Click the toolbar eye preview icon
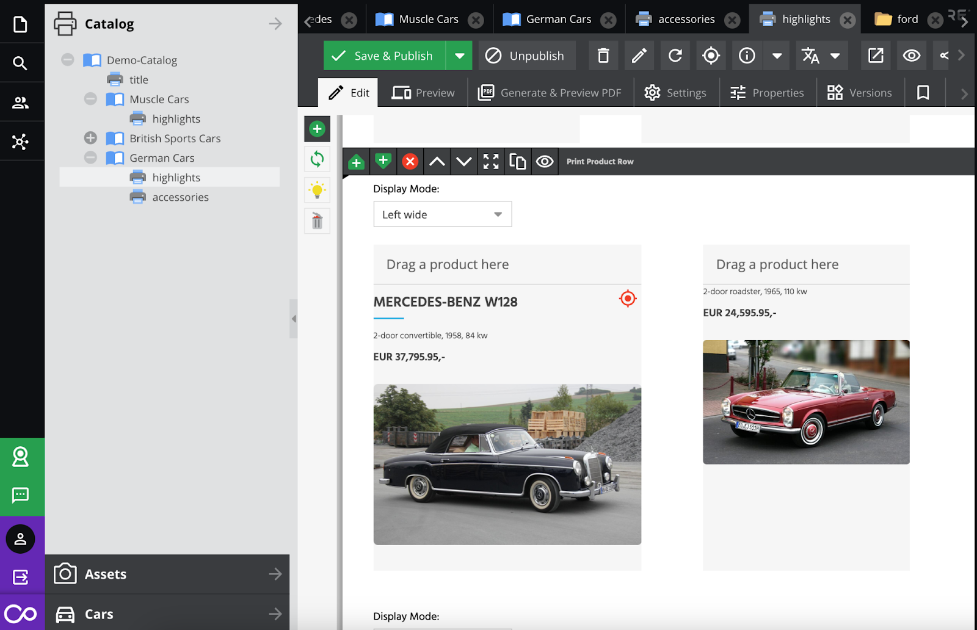 911,56
